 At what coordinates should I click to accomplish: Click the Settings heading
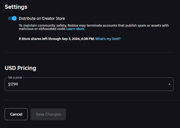pyautogui.click(x=16, y=7)
